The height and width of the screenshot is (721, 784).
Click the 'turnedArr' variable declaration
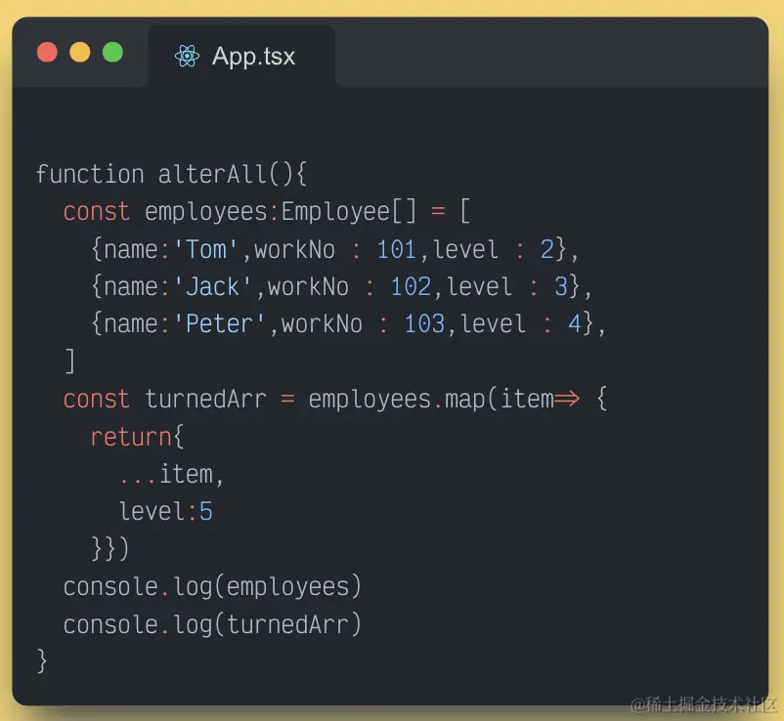(205, 400)
